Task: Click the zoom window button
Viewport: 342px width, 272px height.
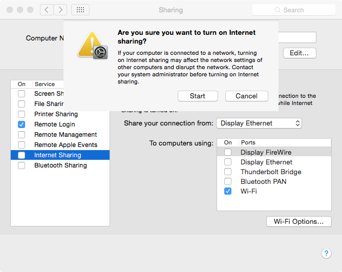Action: [30, 10]
